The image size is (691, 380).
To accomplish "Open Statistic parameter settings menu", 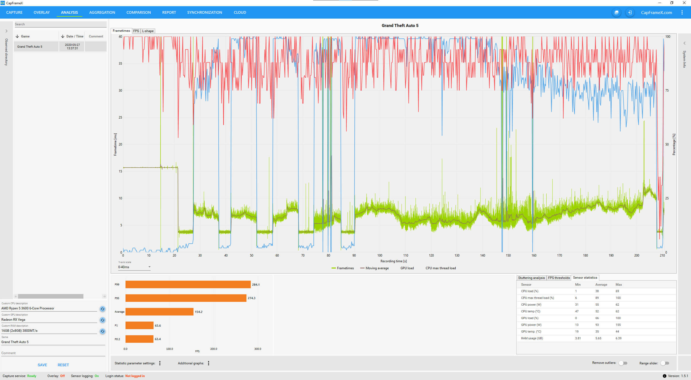I will (x=160, y=363).
